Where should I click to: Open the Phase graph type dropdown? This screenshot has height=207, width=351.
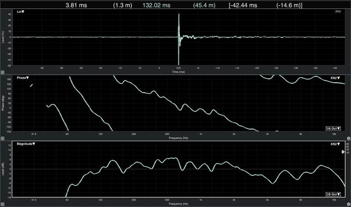(x=23, y=78)
